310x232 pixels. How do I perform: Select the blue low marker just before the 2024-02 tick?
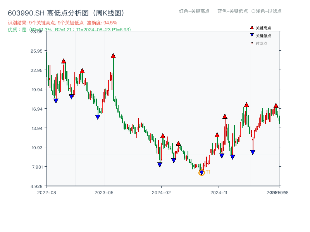click(160, 165)
